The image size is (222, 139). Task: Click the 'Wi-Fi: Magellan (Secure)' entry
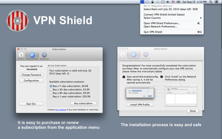[172, 6]
